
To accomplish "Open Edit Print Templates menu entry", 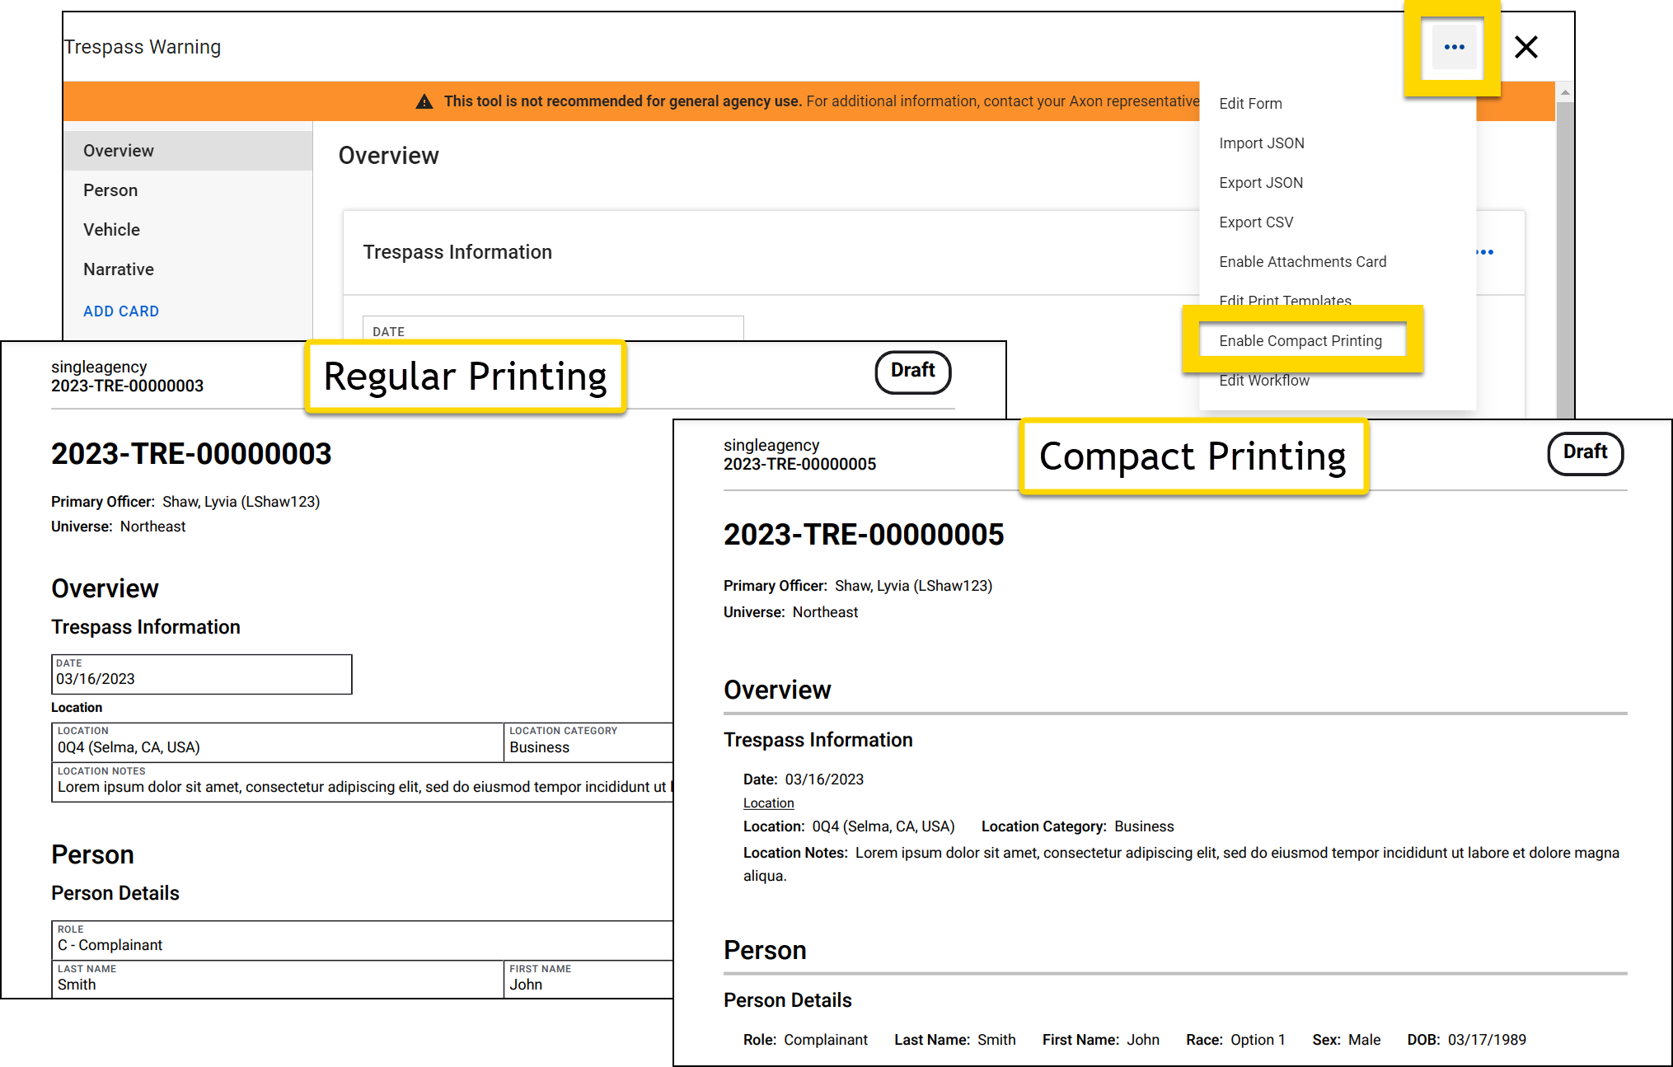I will coord(1285,301).
